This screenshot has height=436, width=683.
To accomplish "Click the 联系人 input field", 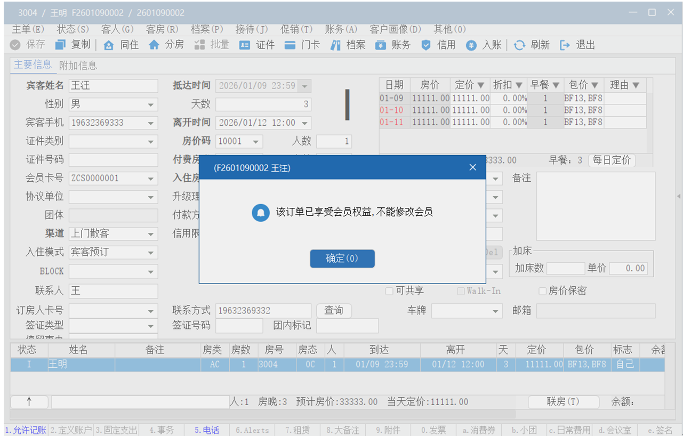I will point(114,291).
